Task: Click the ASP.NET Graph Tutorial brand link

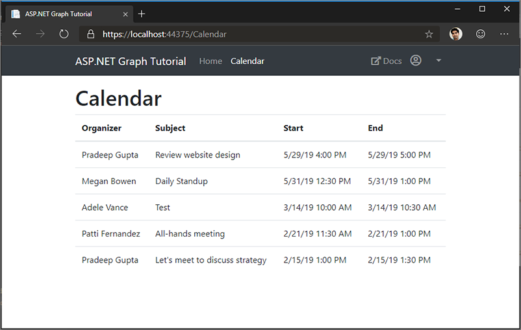Action: 131,62
